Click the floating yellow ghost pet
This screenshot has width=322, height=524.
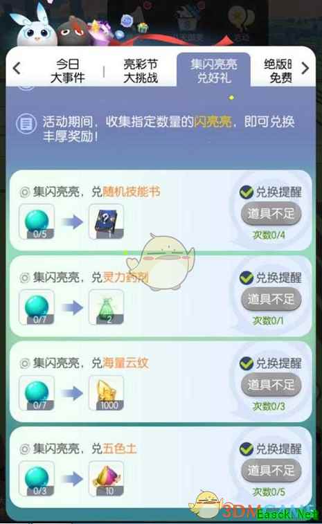[163, 262]
